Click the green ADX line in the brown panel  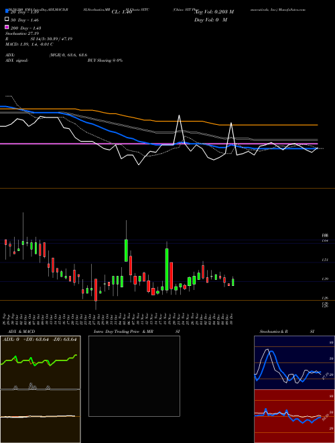pyautogui.click(x=40, y=361)
